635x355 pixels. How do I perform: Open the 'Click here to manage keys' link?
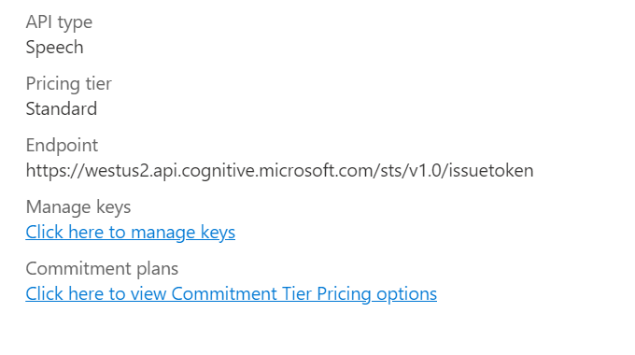[x=131, y=233]
